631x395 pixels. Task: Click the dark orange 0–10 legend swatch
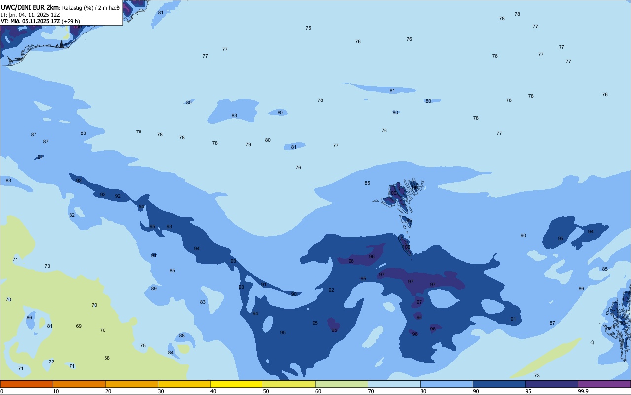coord(27,384)
